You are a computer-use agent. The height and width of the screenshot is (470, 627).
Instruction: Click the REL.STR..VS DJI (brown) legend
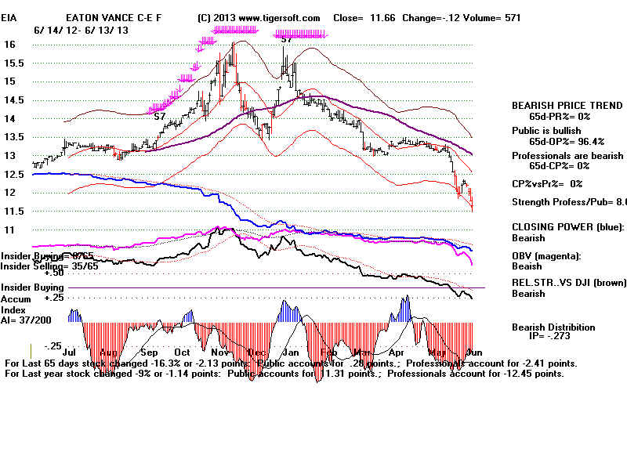(567, 283)
